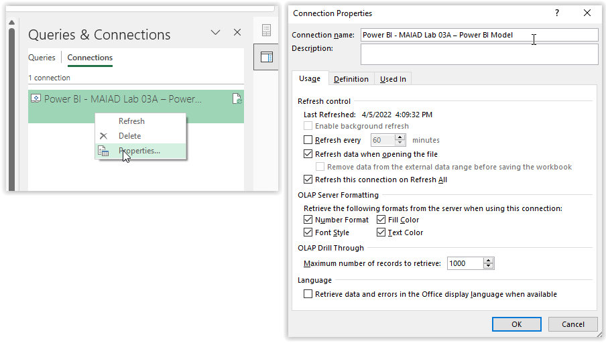This screenshot has width=606, height=343.
Task: Click the disabled Enable background refresh checkbox
Action: pyautogui.click(x=308, y=126)
